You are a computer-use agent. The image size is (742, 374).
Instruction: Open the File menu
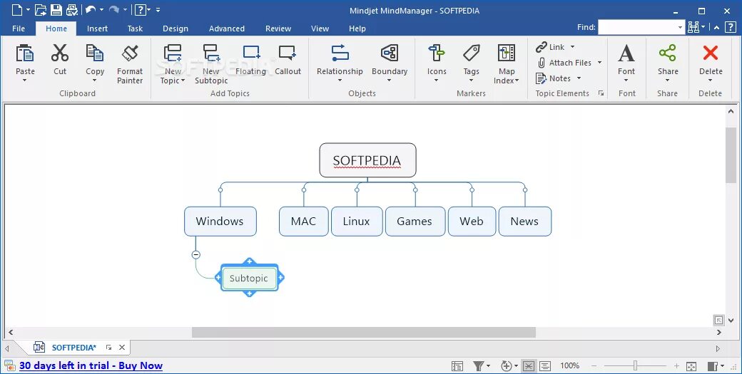tap(19, 28)
